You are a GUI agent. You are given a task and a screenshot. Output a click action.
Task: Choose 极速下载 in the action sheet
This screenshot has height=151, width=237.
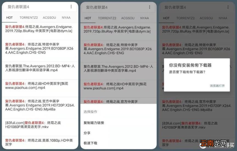coord(91,143)
